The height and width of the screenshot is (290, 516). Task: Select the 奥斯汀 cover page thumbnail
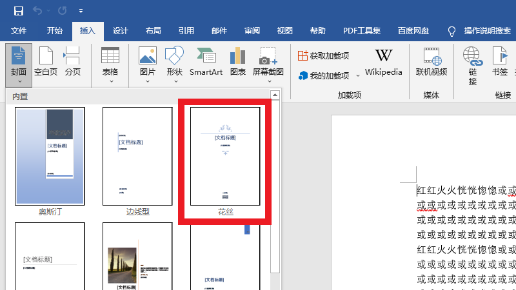[x=50, y=156]
